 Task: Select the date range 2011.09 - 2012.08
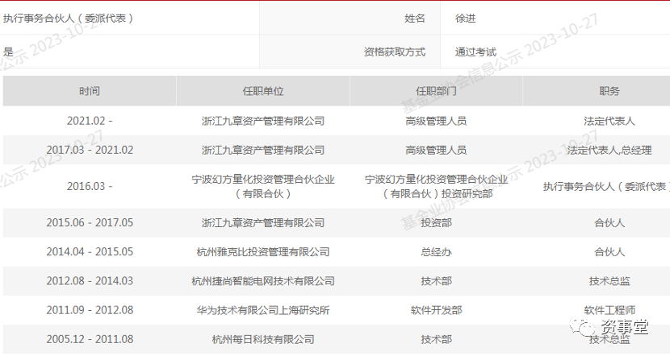coord(90,310)
